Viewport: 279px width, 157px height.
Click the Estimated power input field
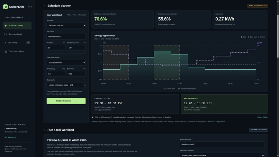pyautogui.click(x=76, y=48)
